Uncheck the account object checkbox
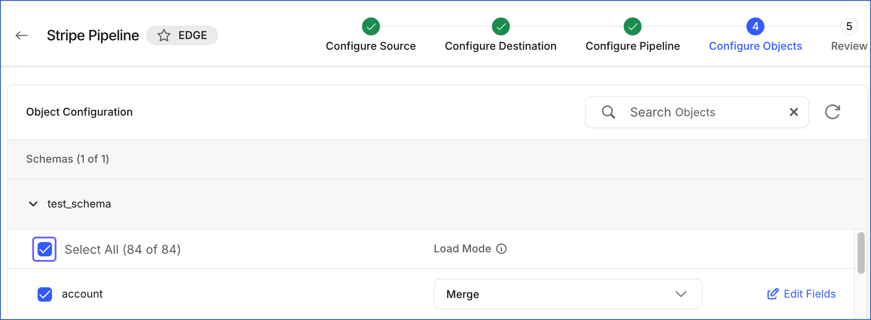The width and height of the screenshot is (871, 320). 45,294
